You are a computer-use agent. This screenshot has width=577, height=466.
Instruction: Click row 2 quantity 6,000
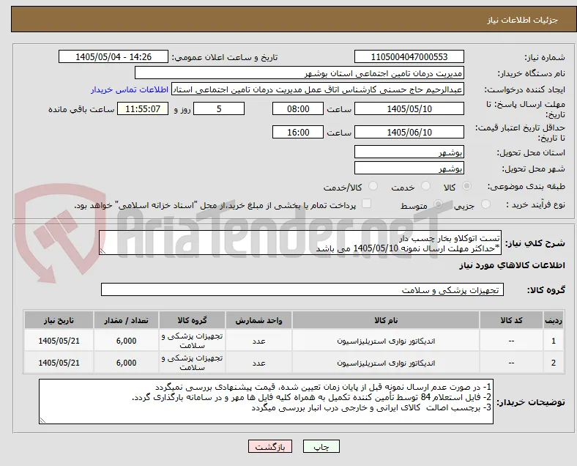click(126, 363)
